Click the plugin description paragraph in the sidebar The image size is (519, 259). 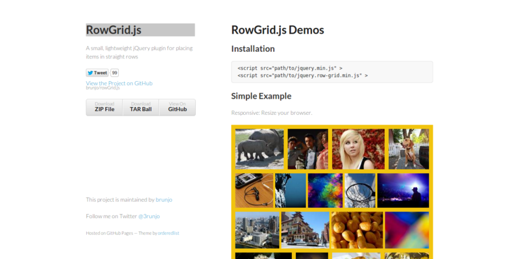coord(139,53)
